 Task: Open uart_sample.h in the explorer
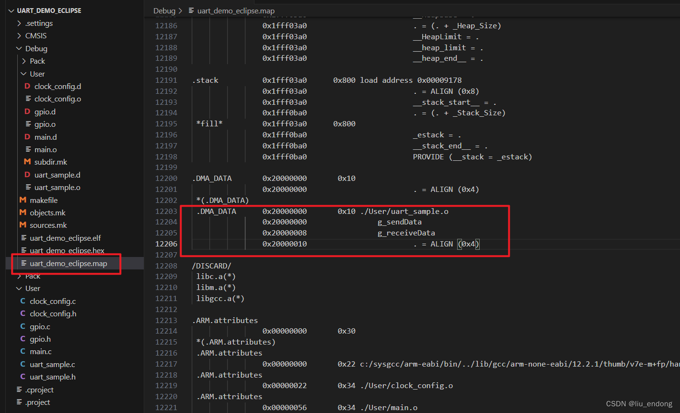[53, 377]
